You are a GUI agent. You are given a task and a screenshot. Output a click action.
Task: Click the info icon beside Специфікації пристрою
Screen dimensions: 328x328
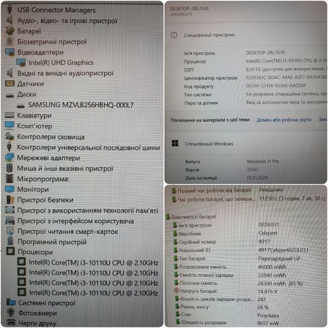coord(174,35)
